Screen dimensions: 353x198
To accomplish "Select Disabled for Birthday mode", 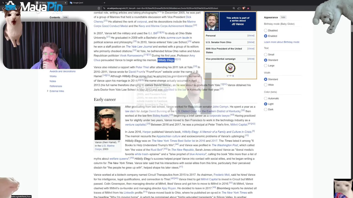I will 266,31.
